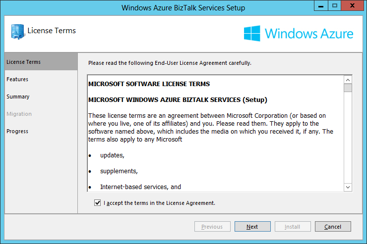Uncheck the accept license terms checkbox
Viewport: 367px width, 244px height.
click(97, 203)
